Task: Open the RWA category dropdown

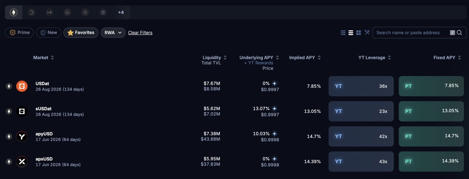Action: click(113, 33)
